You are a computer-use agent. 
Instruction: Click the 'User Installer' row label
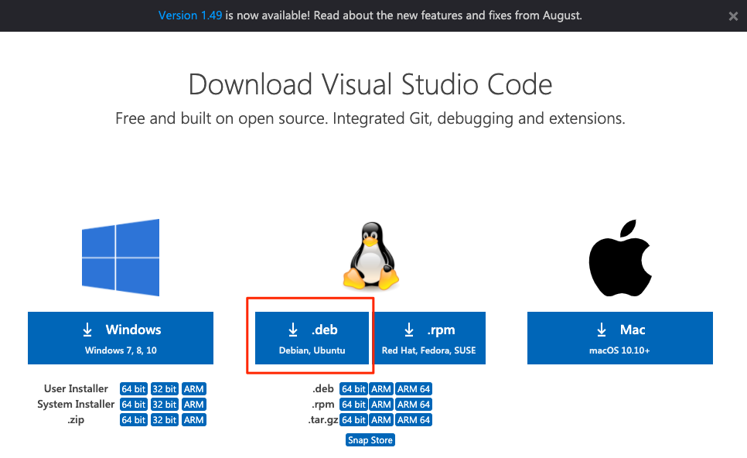tap(76, 389)
